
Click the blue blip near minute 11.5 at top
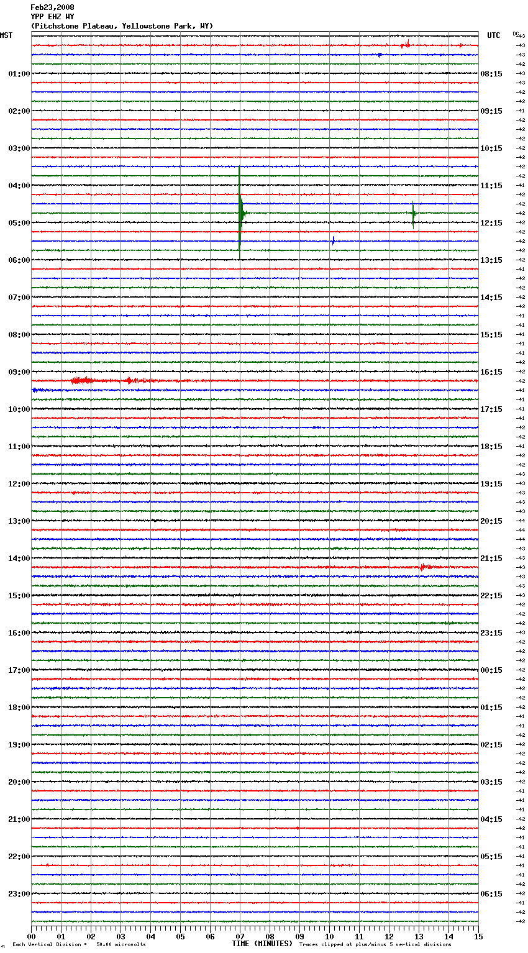tap(380, 55)
